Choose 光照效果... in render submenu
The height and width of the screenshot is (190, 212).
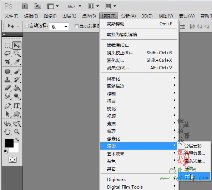click(x=194, y=153)
